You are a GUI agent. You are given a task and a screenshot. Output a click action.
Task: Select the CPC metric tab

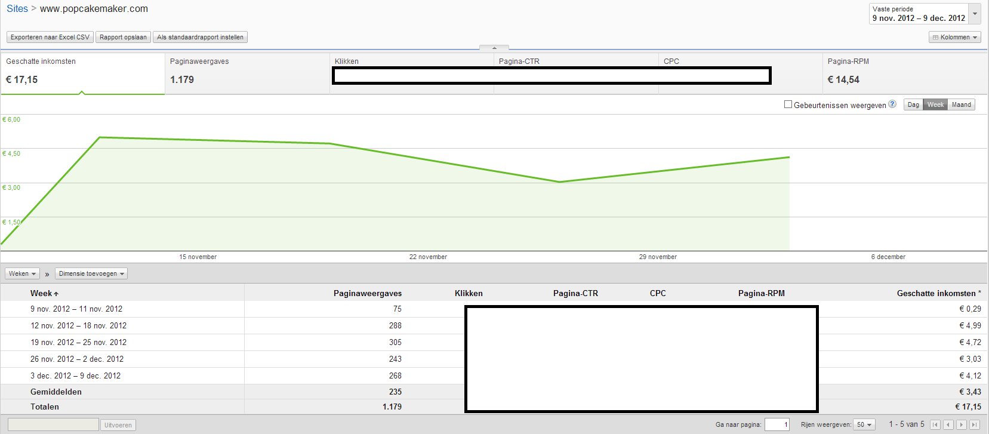pyautogui.click(x=740, y=73)
